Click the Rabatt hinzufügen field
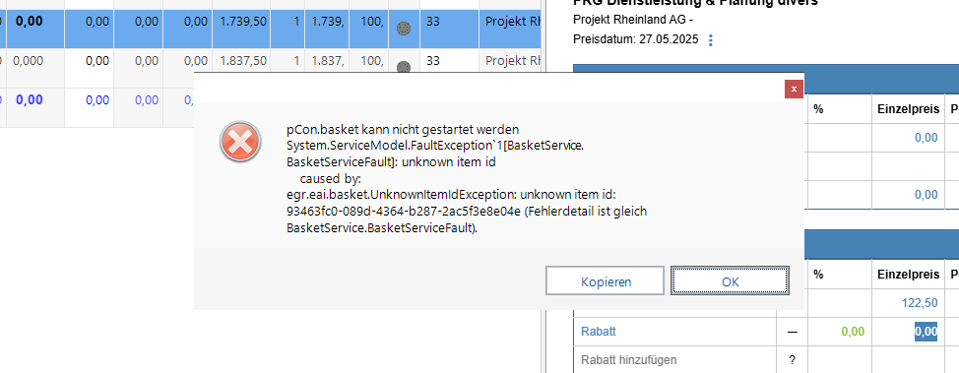The height and width of the screenshot is (373, 959). click(x=674, y=360)
